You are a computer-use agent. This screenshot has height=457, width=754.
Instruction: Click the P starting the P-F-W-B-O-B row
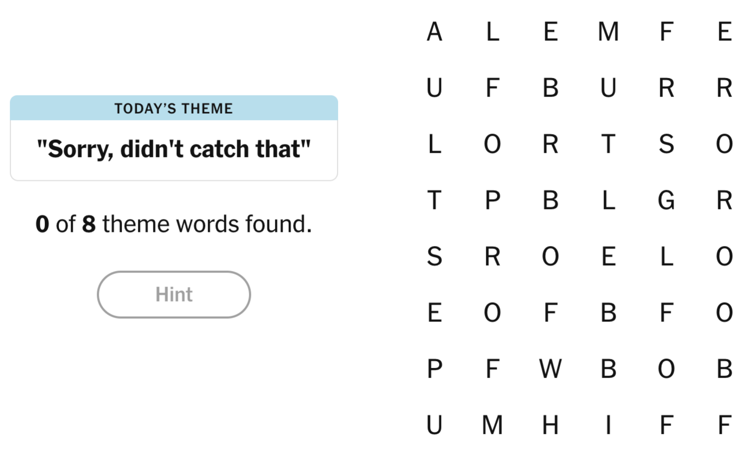[434, 368]
